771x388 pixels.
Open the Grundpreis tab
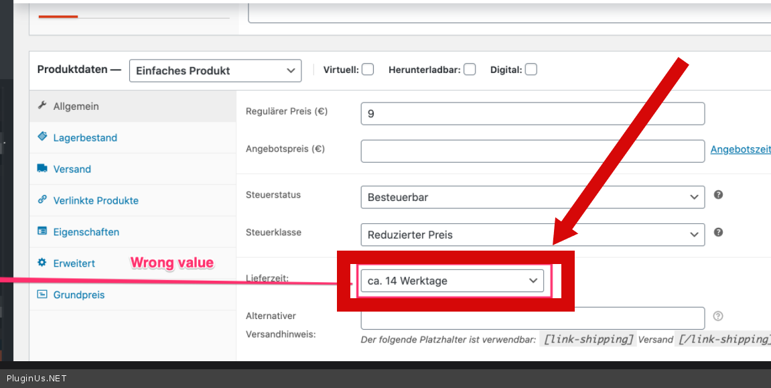pos(133,295)
